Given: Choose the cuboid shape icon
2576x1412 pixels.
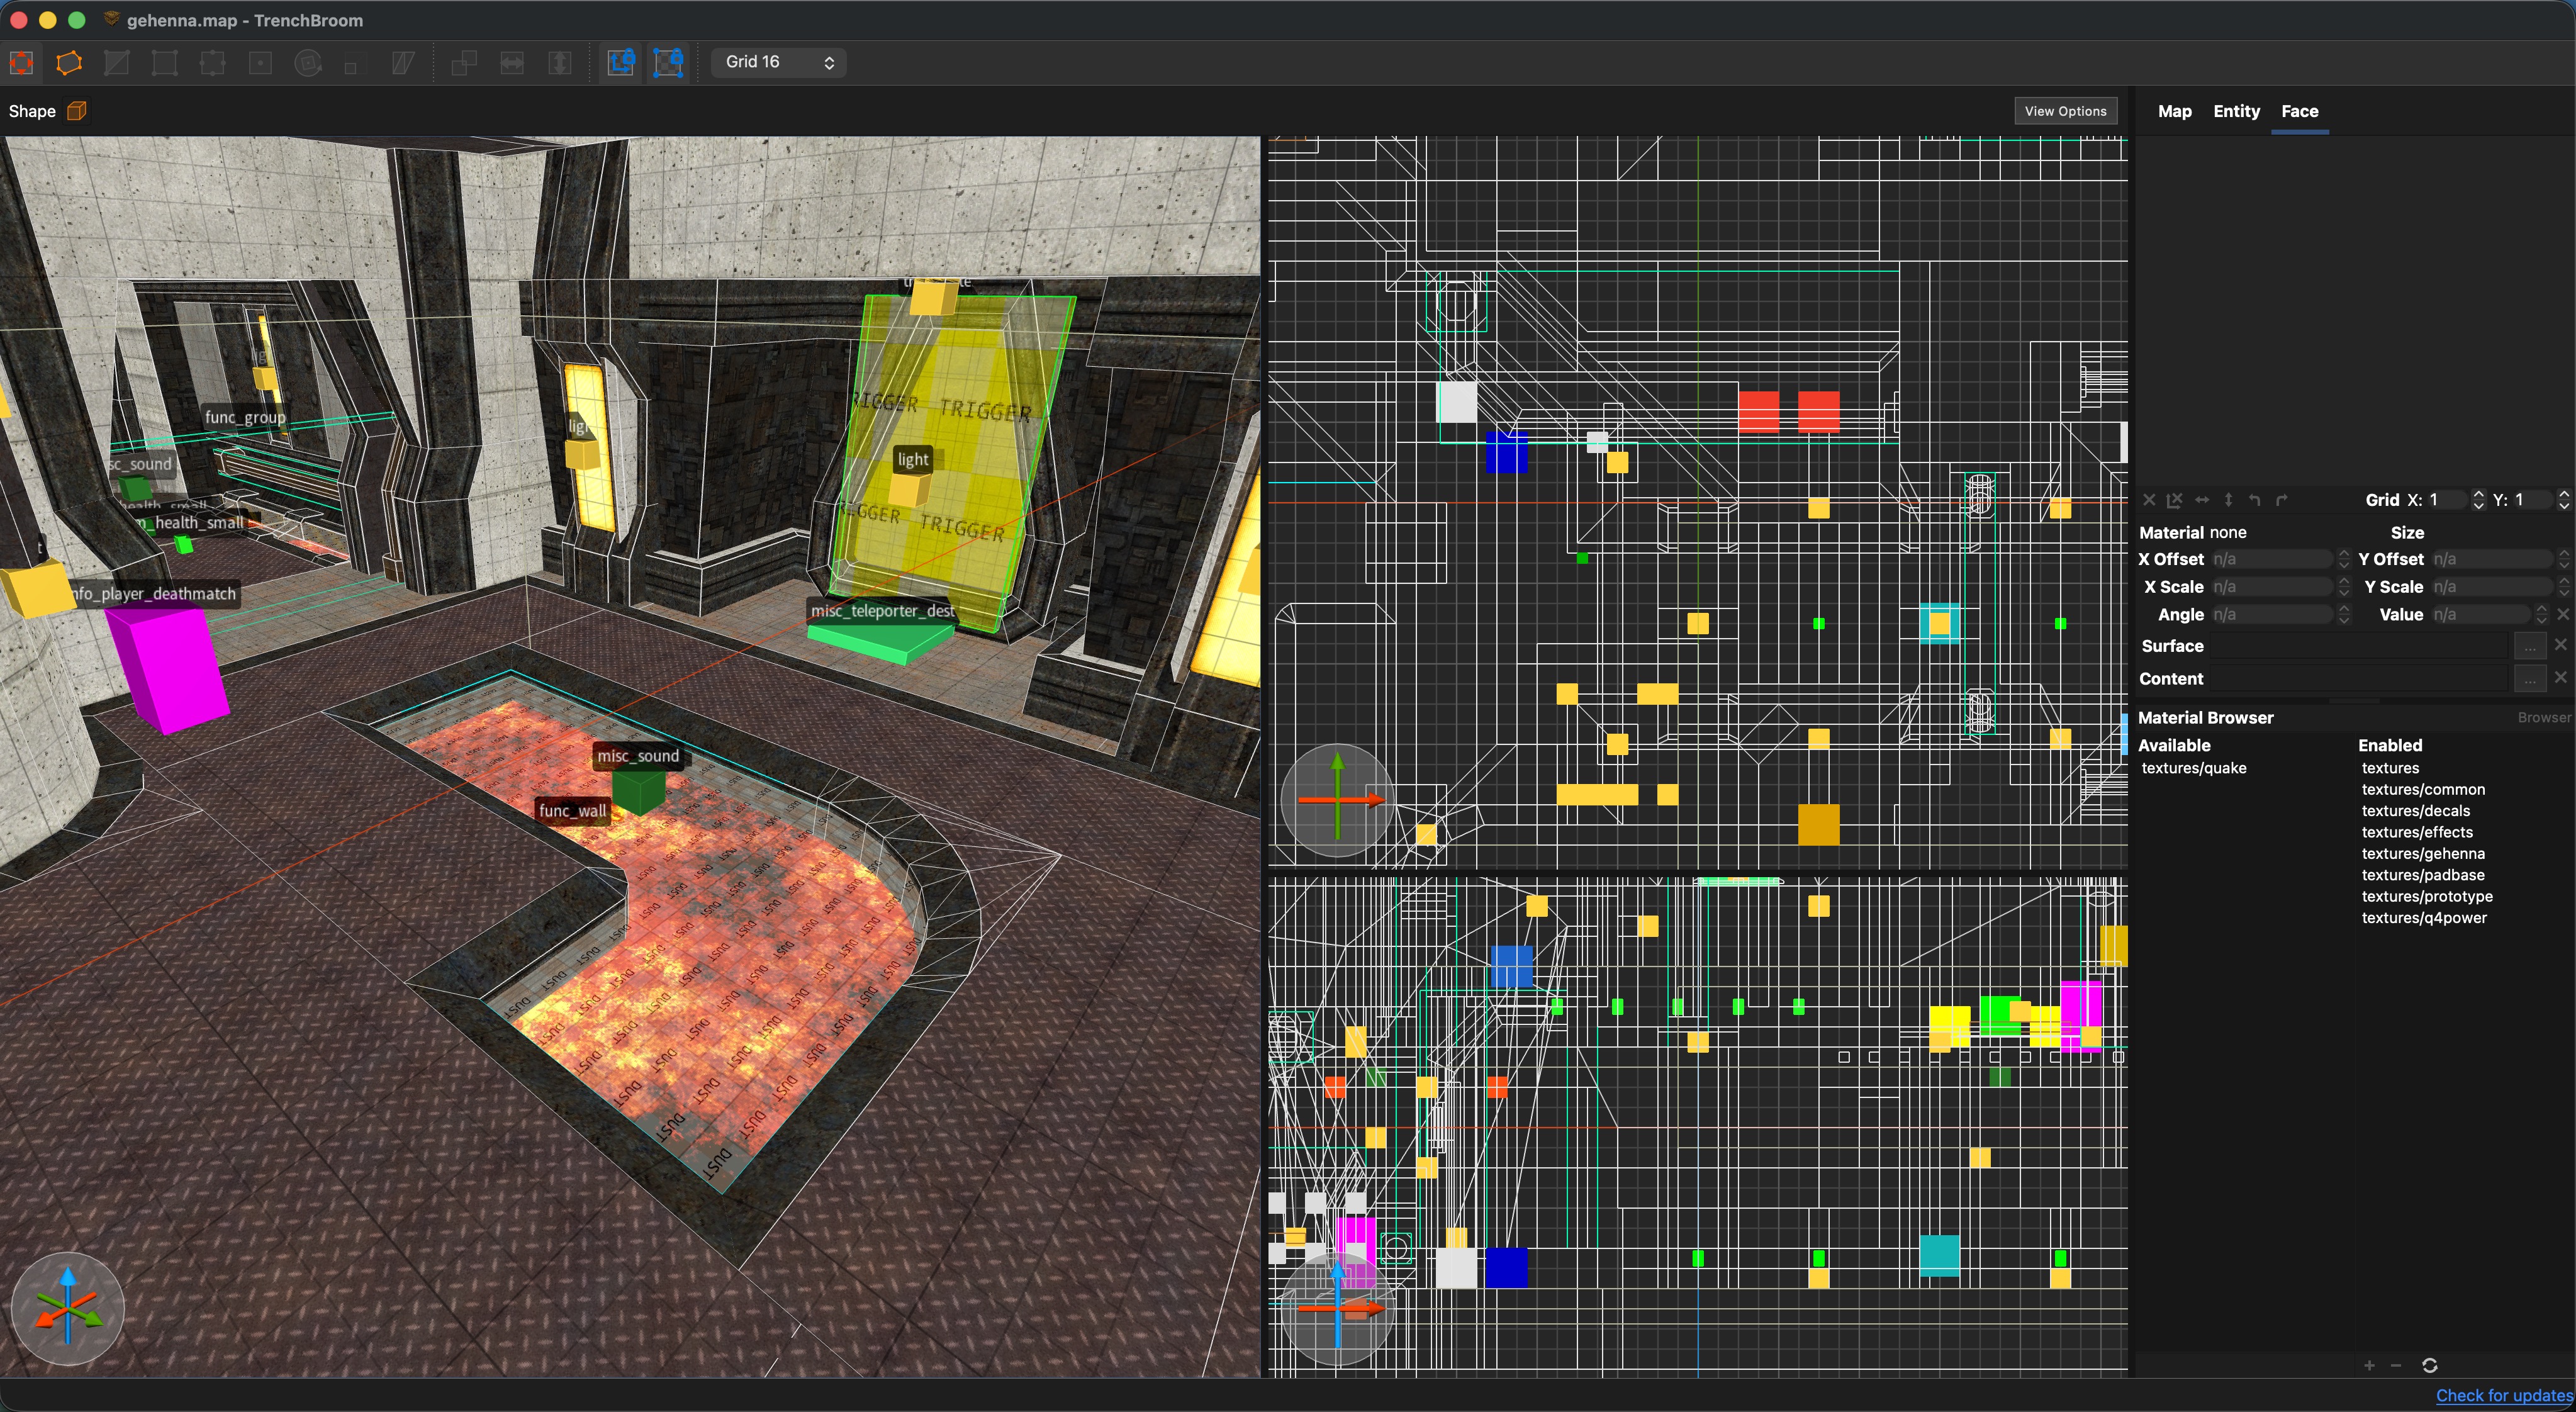Looking at the screenshot, I should (77, 111).
